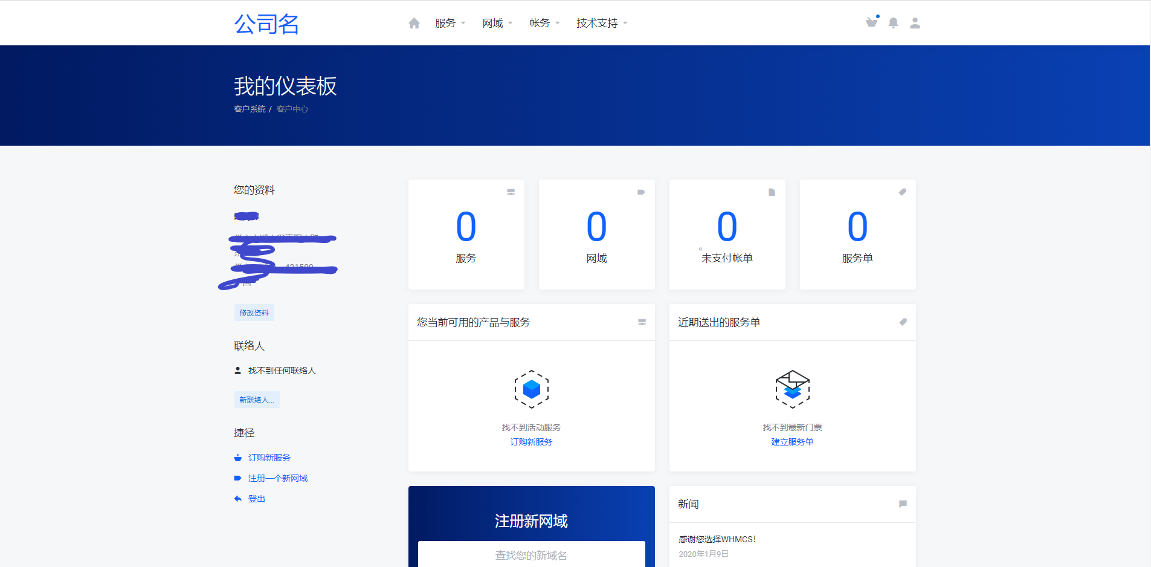The width and height of the screenshot is (1151, 567).
Task: Open the user account icon
Action: pos(915,23)
